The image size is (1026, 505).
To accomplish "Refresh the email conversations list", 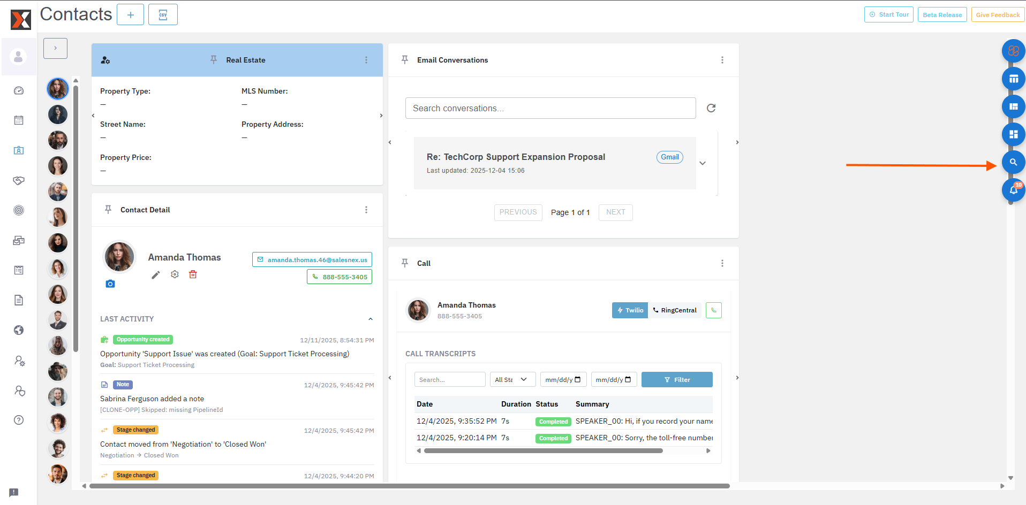I will tap(711, 108).
